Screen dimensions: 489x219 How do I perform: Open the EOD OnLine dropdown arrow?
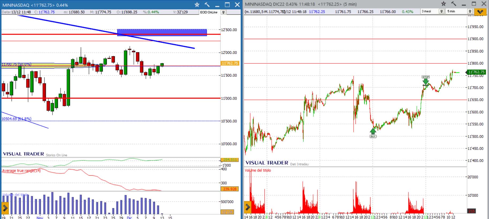[223, 12]
